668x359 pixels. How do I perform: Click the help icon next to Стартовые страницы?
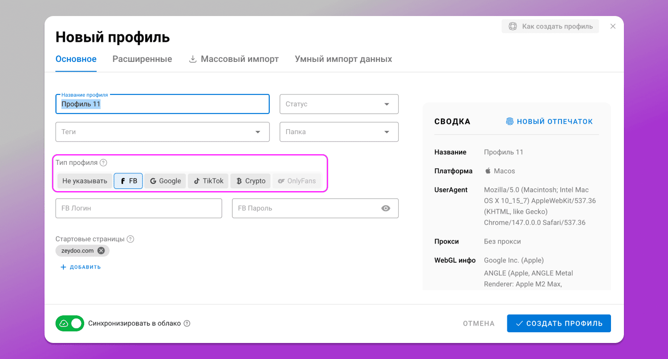tap(130, 239)
